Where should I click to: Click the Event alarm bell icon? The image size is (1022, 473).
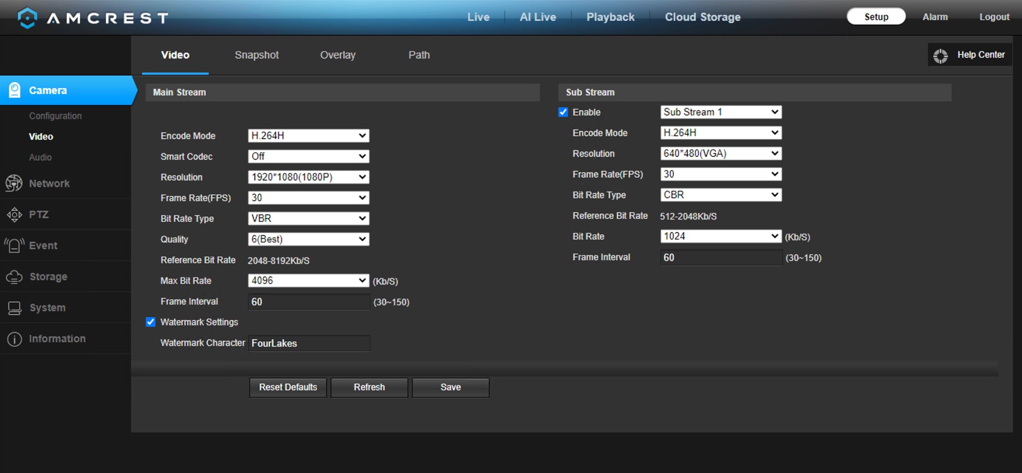click(x=14, y=245)
